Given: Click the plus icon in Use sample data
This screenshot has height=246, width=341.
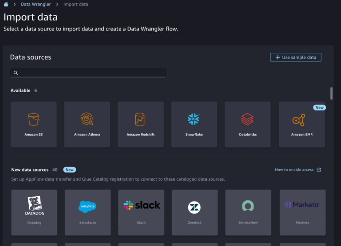Looking at the screenshot, I should click(278, 57).
